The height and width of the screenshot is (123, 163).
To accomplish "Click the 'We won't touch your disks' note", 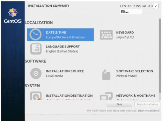I will coord(123,111).
